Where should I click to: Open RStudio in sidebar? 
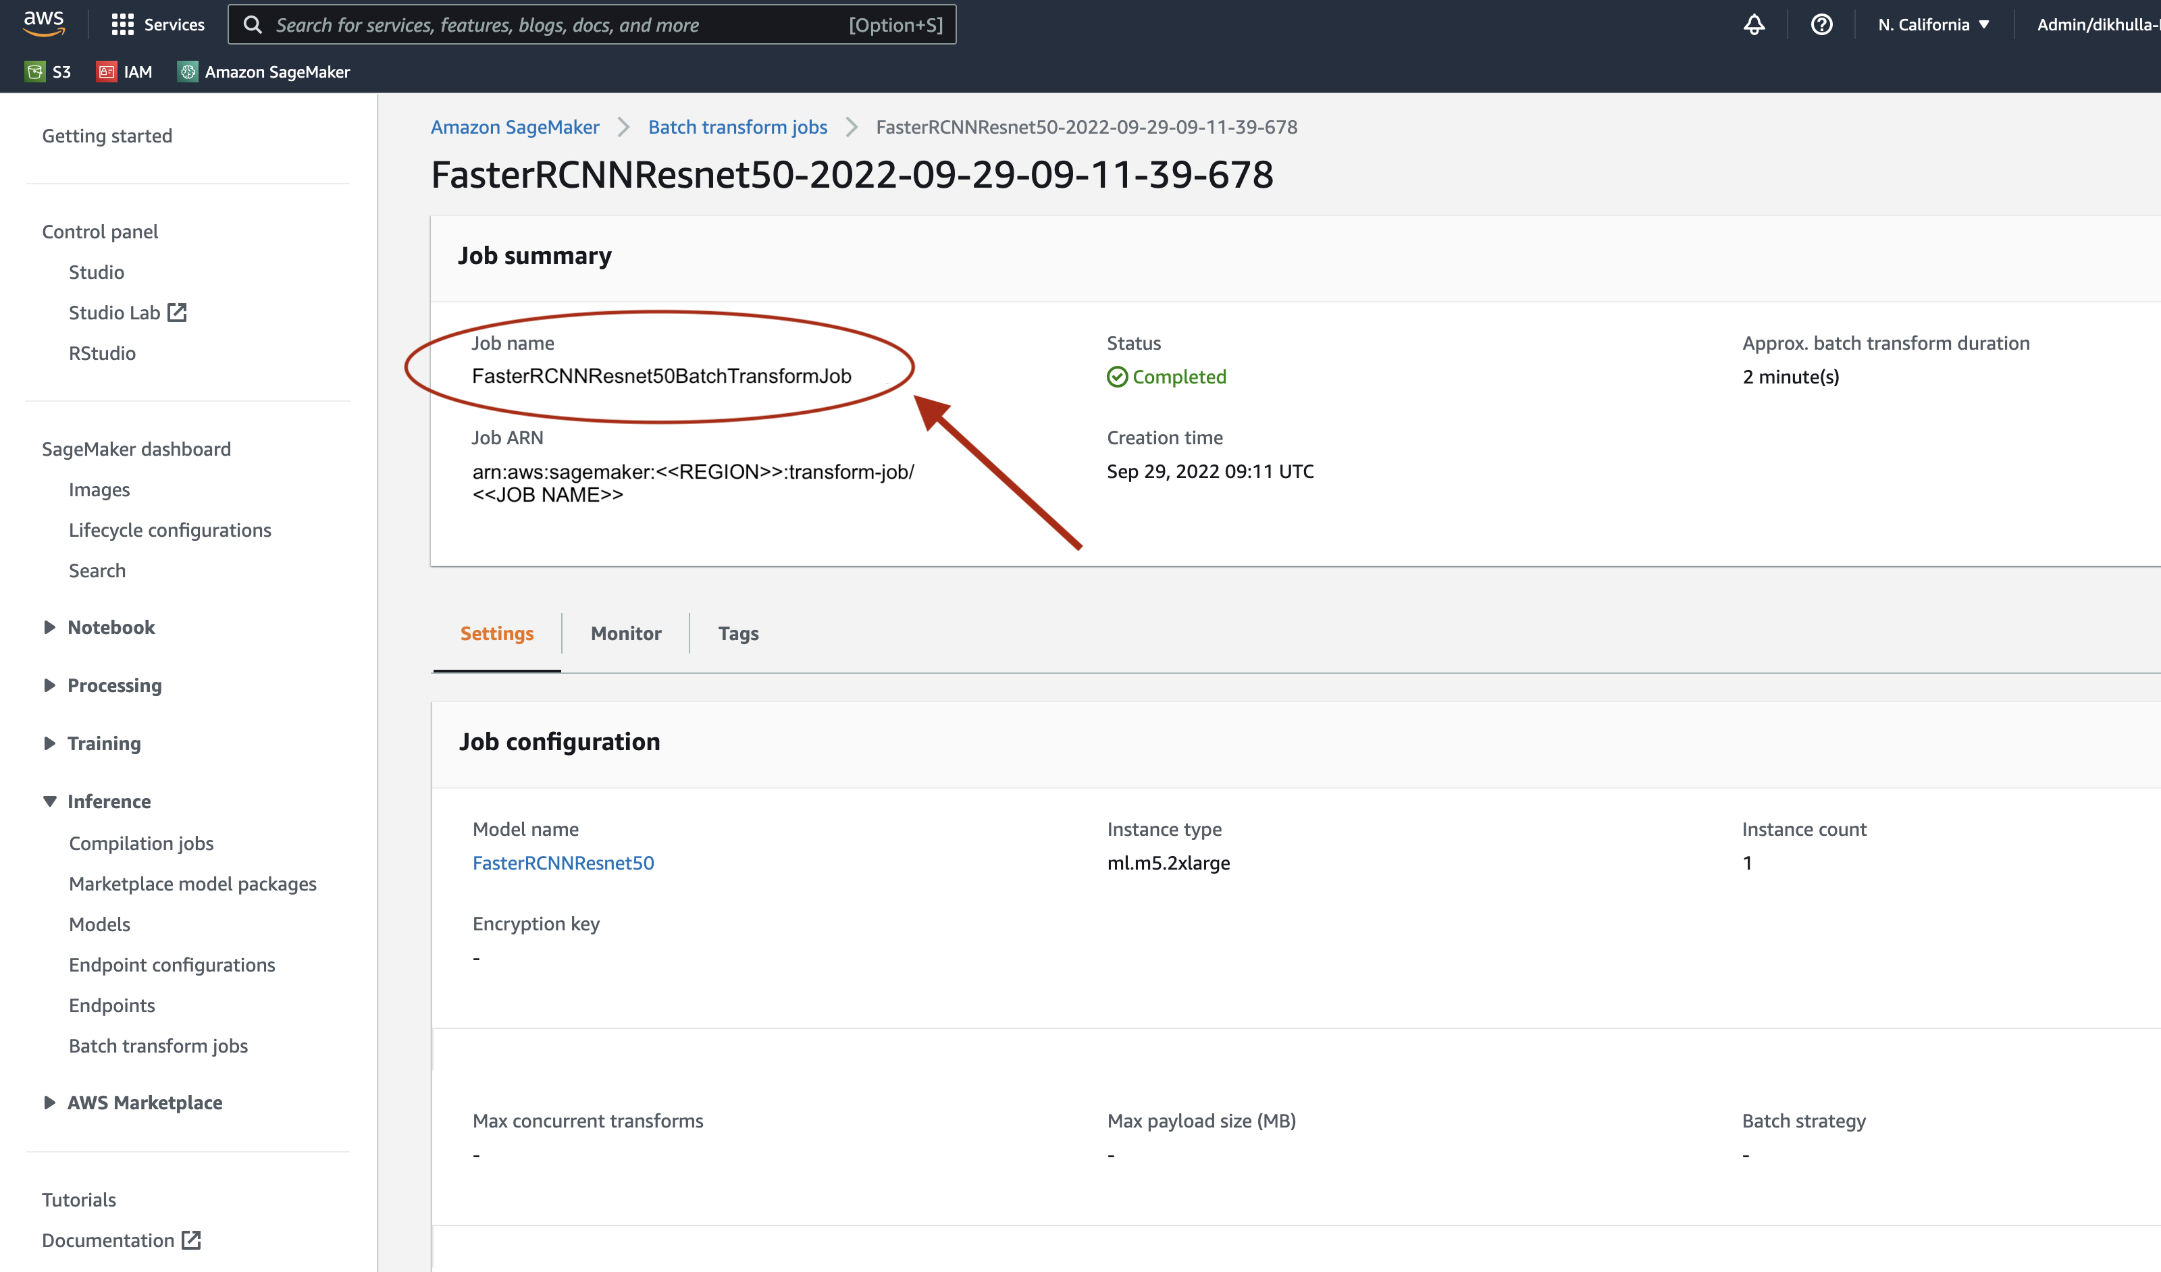coord(102,353)
